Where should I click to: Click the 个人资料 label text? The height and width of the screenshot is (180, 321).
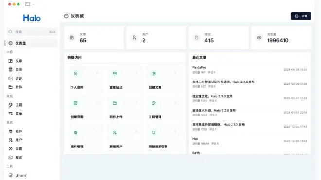click(x=77, y=87)
